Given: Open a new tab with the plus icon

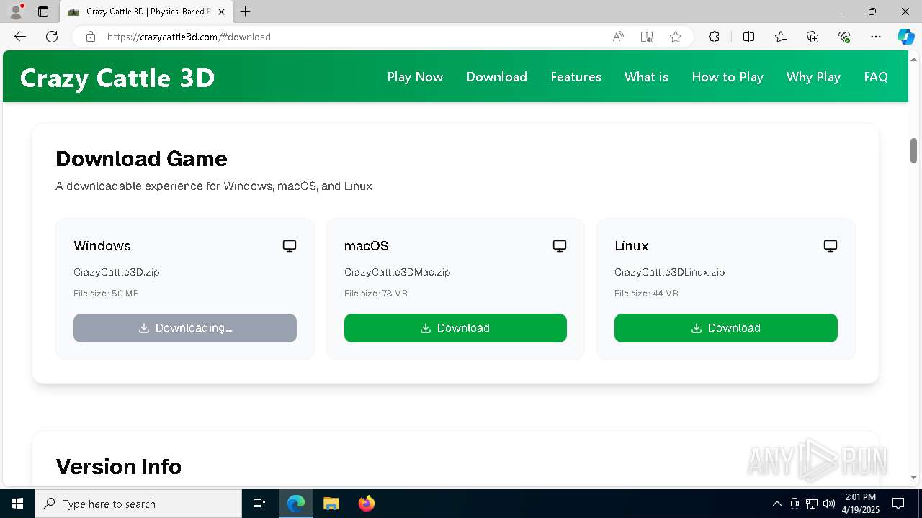Looking at the screenshot, I should (246, 12).
